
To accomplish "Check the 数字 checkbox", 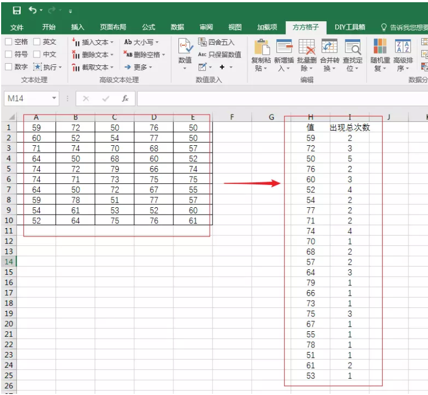I will click(9, 66).
